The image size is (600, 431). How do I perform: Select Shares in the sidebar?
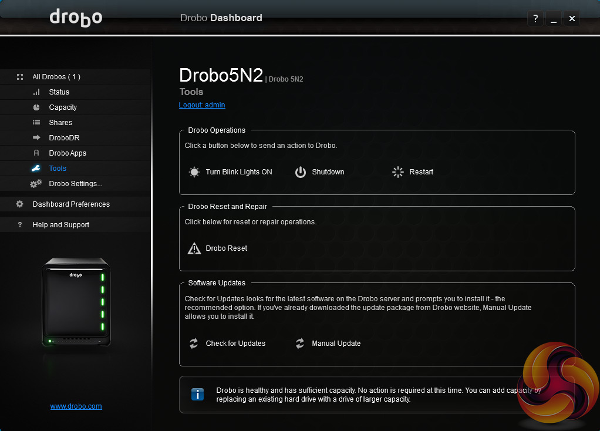60,123
